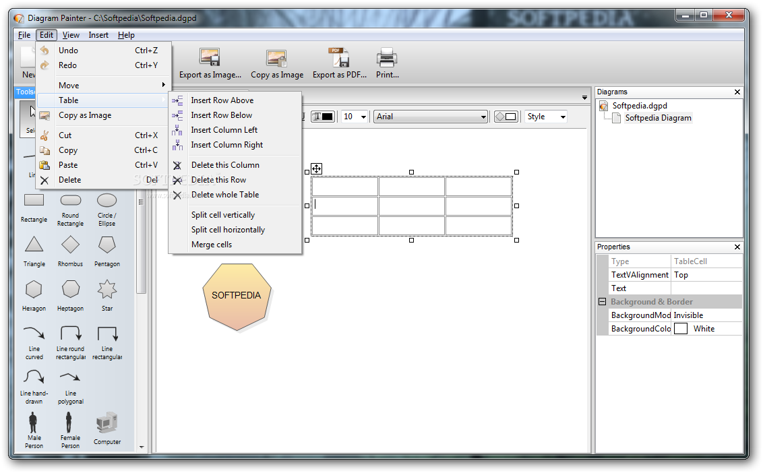The height and width of the screenshot is (473, 763).
Task: Click the BackgroundMode Invisible value
Action: coord(706,315)
